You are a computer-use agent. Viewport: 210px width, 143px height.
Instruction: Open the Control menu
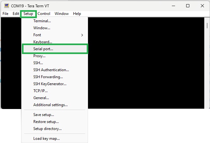coord(44,14)
